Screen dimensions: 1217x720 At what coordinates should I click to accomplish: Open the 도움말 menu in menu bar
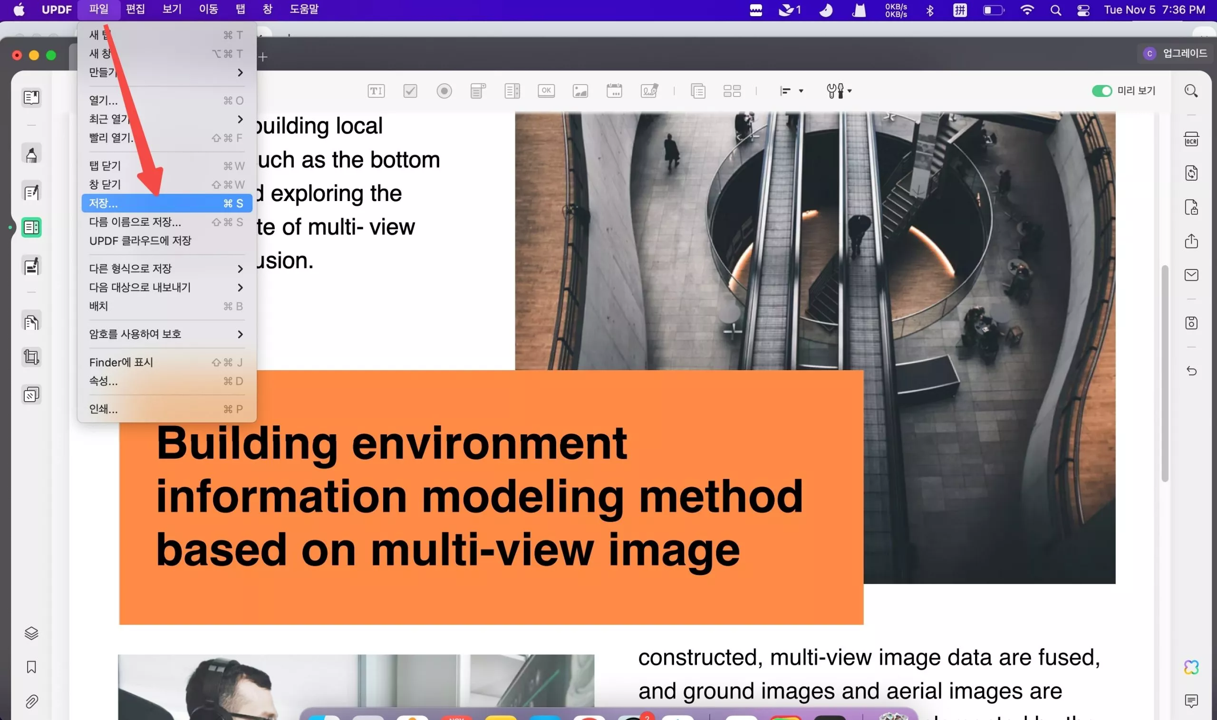click(304, 9)
